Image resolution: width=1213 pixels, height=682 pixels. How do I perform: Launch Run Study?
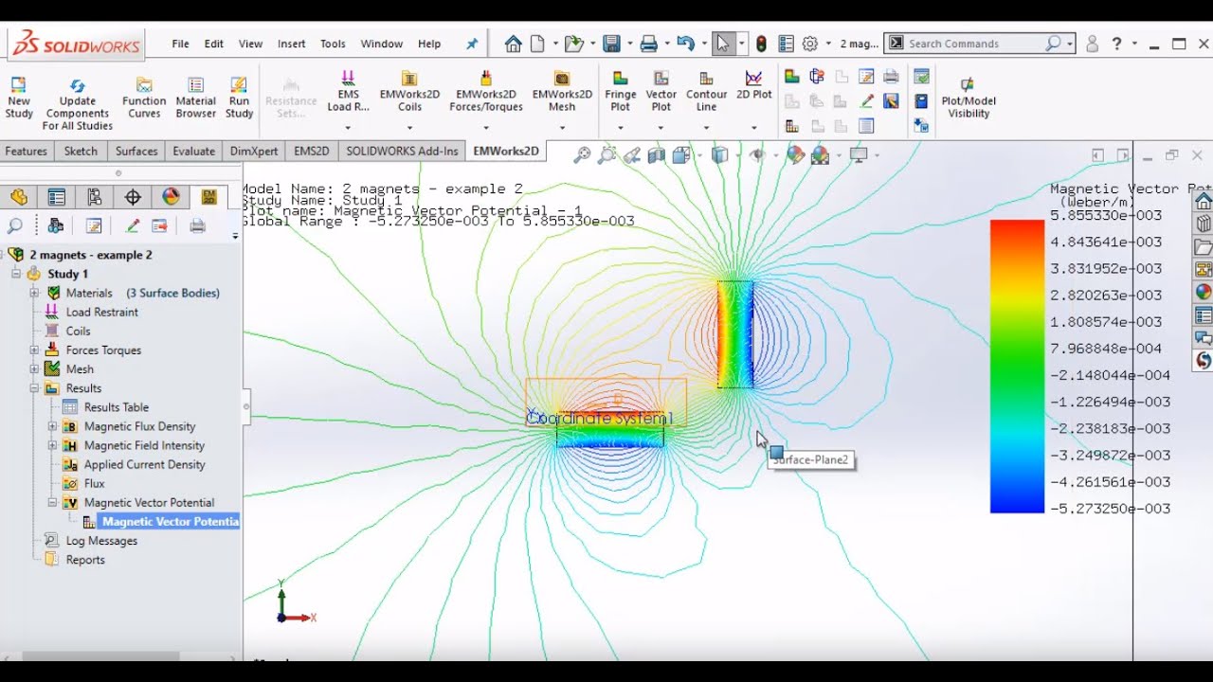coord(239,98)
